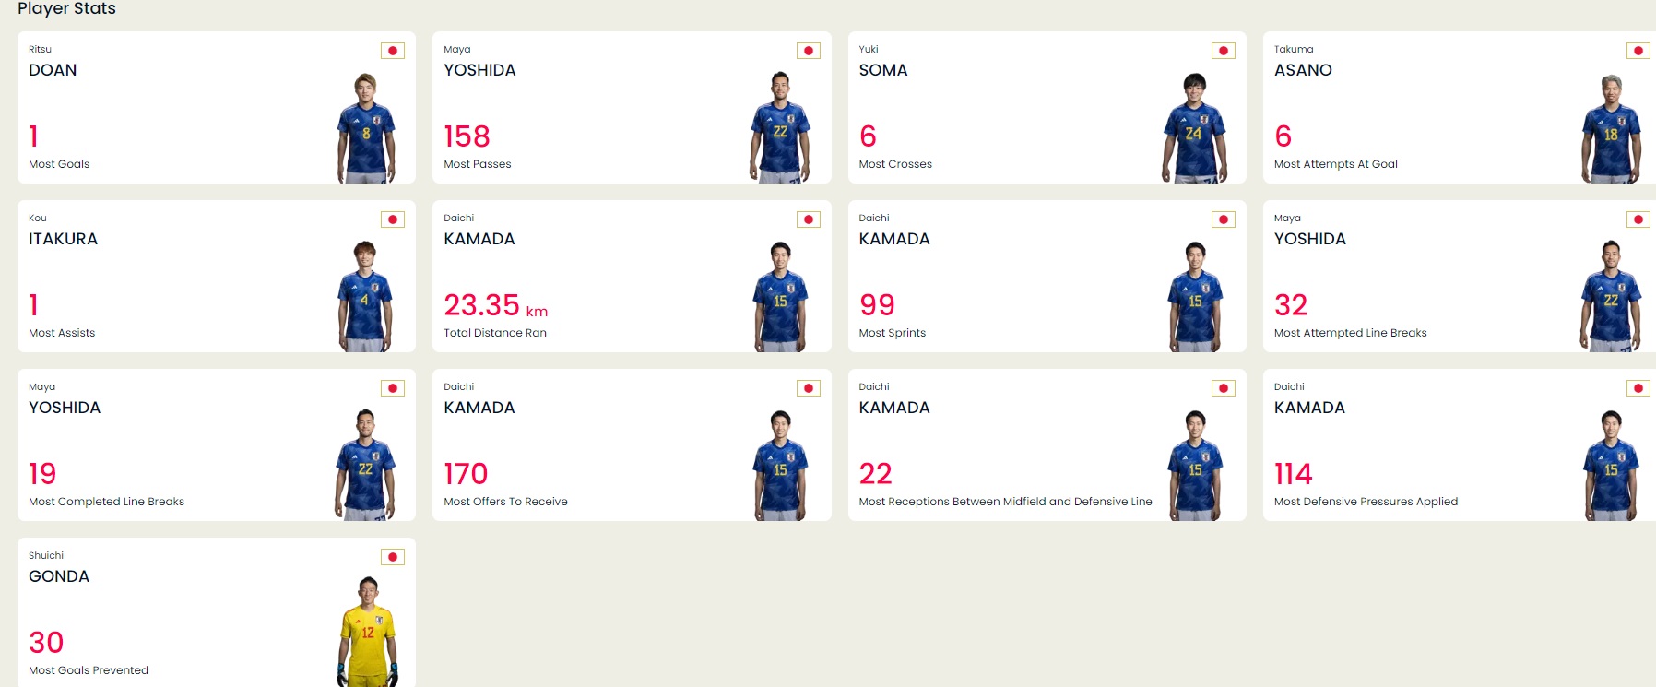Click the flag on Total Distance Ran card
Screen dimensions: 1656x687
808,219
